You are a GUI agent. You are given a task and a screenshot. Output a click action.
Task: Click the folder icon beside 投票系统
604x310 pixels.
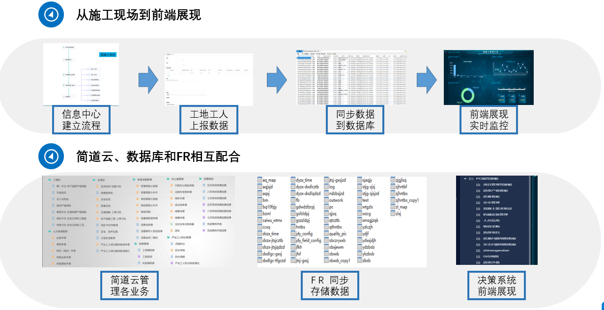tap(200, 180)
